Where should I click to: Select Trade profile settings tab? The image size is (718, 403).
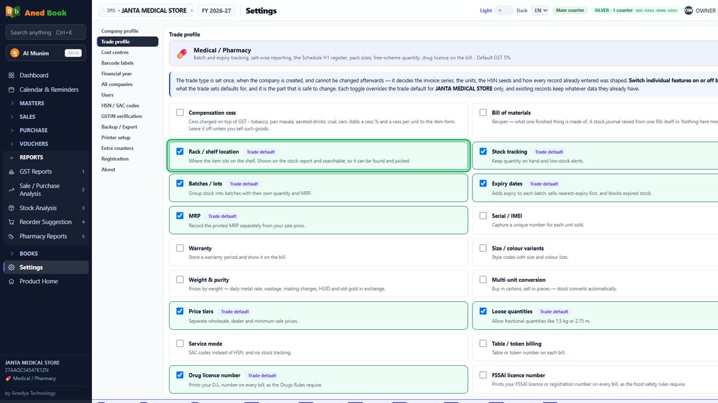[x=128, y=42]
